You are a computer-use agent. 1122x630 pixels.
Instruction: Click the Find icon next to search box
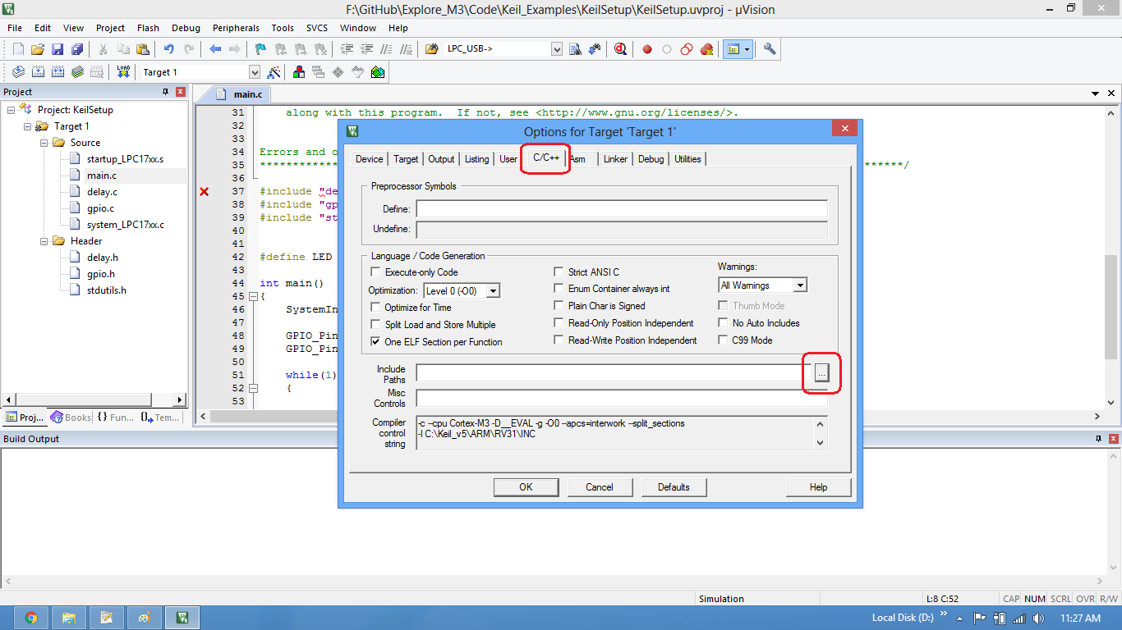575,49
